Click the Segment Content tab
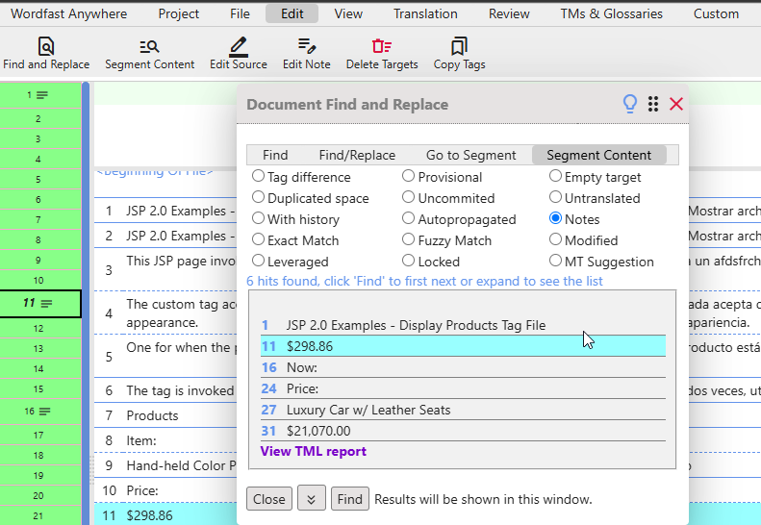This screenshot has height=525, width=761. click(x=599, y=155)
